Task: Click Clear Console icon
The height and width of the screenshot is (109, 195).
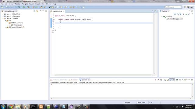Action: [x=165, y=80]
